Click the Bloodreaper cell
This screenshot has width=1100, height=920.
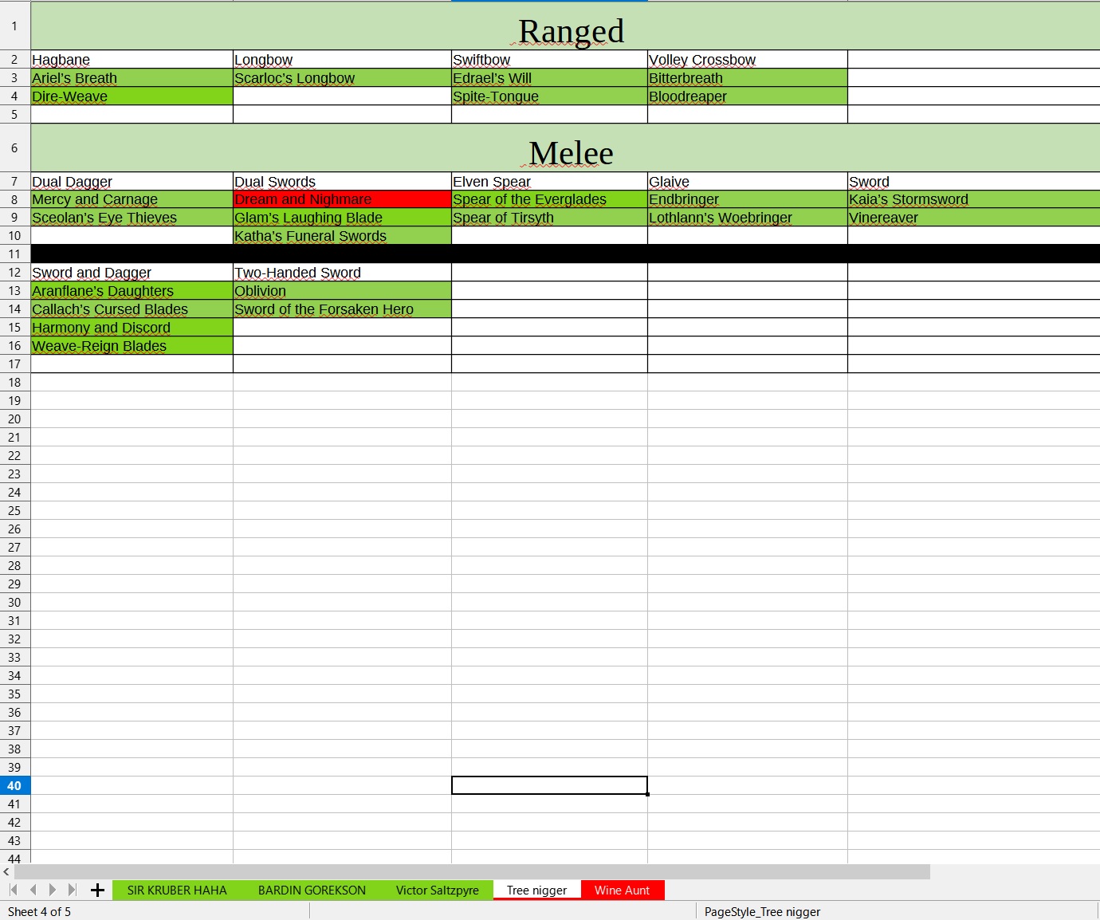click(x=748, y=96)
